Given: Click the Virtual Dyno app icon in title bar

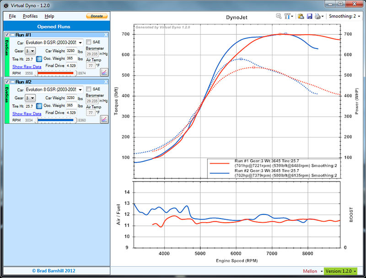Looking at the screenshot, I should pos(6,5).
